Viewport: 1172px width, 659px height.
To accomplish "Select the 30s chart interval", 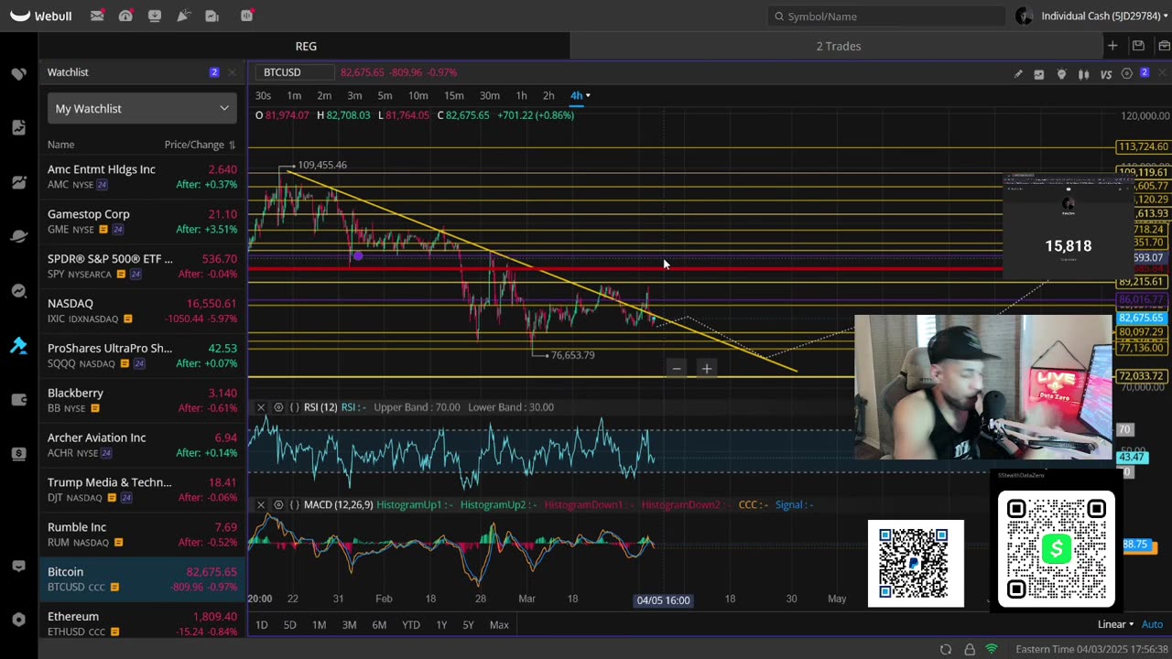I will point(263,95).
